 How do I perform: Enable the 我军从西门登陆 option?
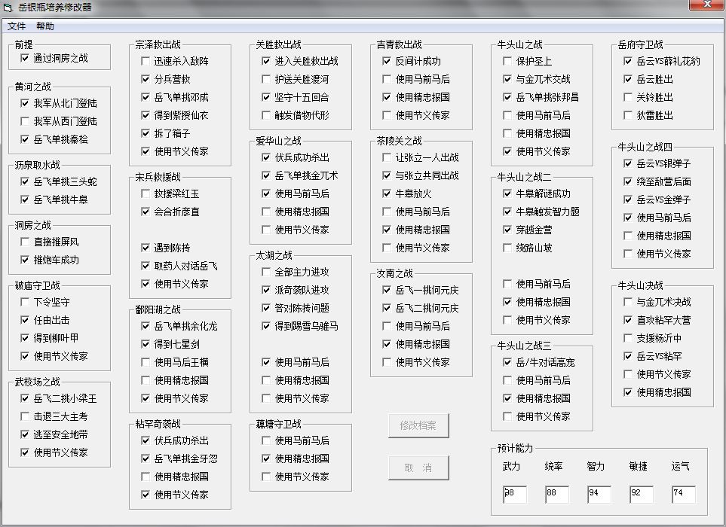point(26,121)
